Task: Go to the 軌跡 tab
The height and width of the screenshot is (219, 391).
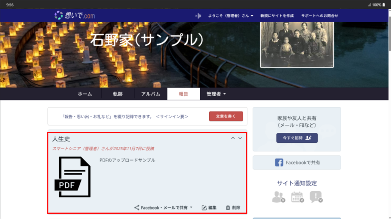Action: [x=118, y=94]
